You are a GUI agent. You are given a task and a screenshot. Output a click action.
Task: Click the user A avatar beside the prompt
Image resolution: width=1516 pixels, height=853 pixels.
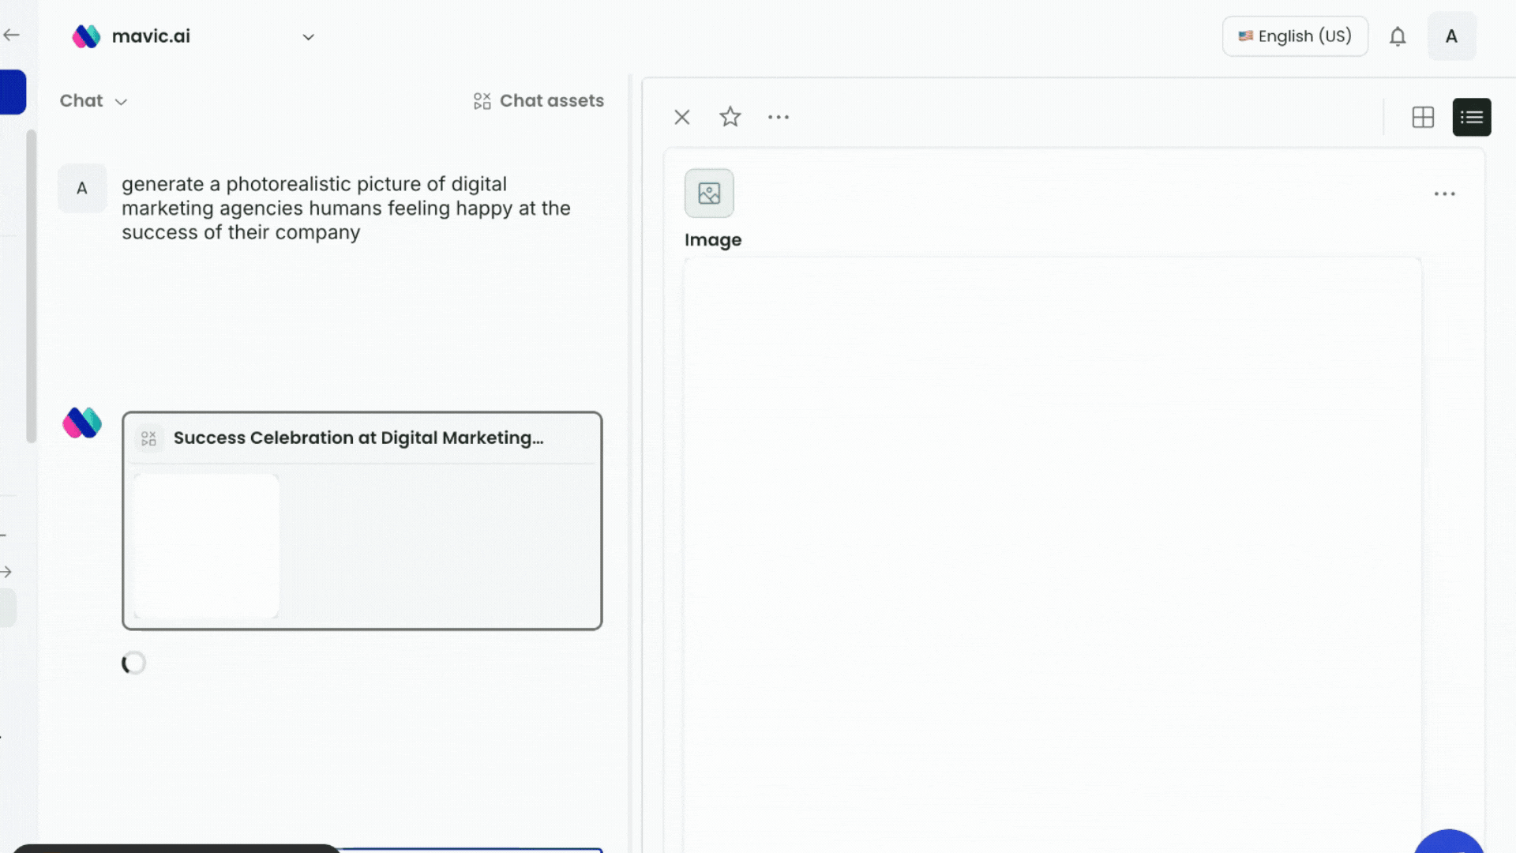(x=82, y=189)
